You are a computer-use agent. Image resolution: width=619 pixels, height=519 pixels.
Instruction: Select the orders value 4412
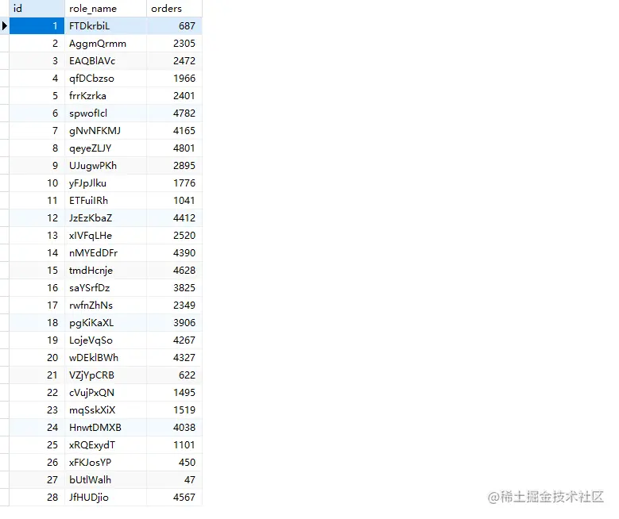pos(174,218)
